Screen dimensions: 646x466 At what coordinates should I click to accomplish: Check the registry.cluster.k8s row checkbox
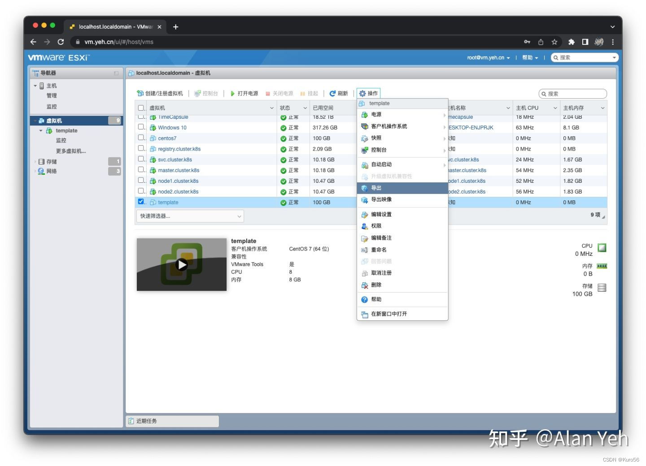(x=141, y=148)
